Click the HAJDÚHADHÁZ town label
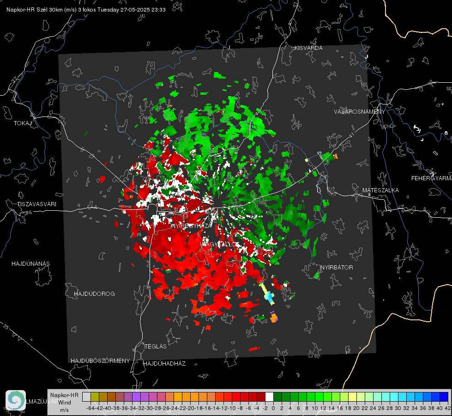This screenshot has height=416, width=452. [x=164, y=364]
